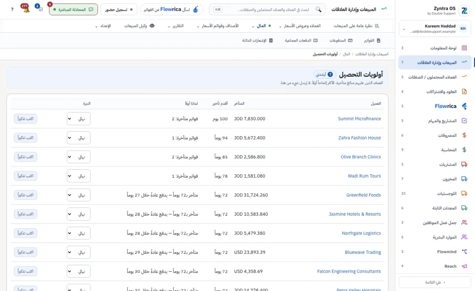Viewport: 475px width, 291px height.
Task: Click the المال breadcrumb link
Action: coord(346,54)
